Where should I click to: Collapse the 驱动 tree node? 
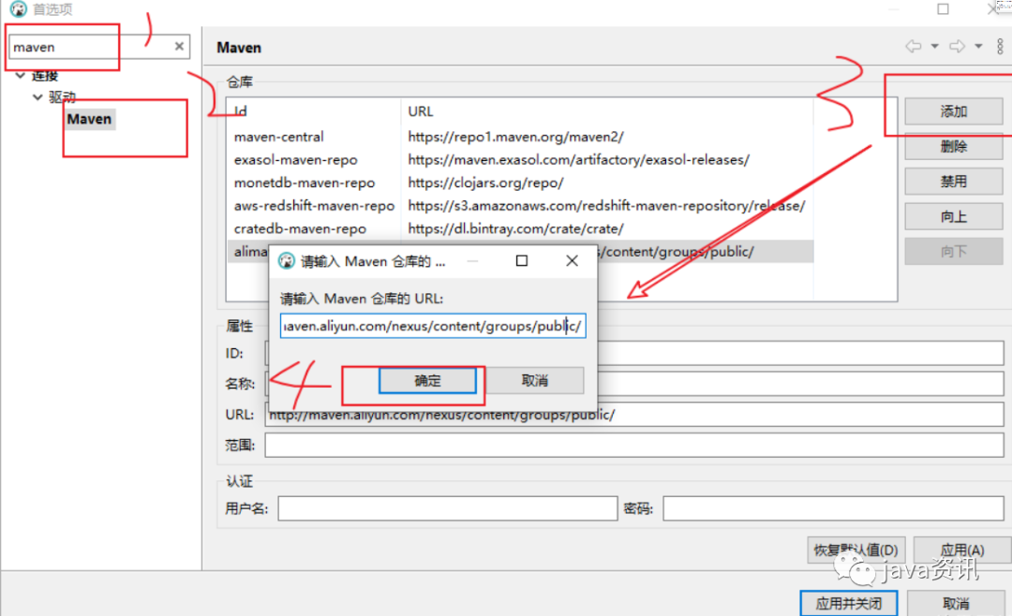(x=37, y=97)
